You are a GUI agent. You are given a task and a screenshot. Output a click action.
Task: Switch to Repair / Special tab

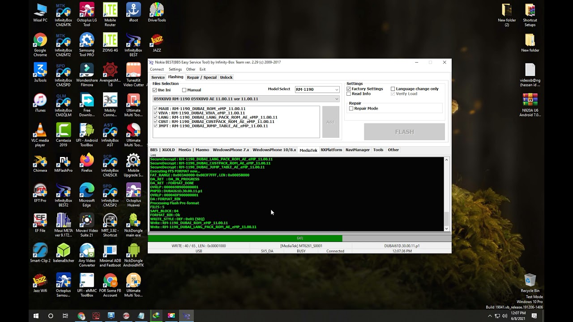coord(201,77)
